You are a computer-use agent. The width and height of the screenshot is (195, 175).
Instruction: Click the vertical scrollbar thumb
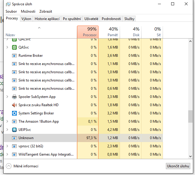coord(190,116)
